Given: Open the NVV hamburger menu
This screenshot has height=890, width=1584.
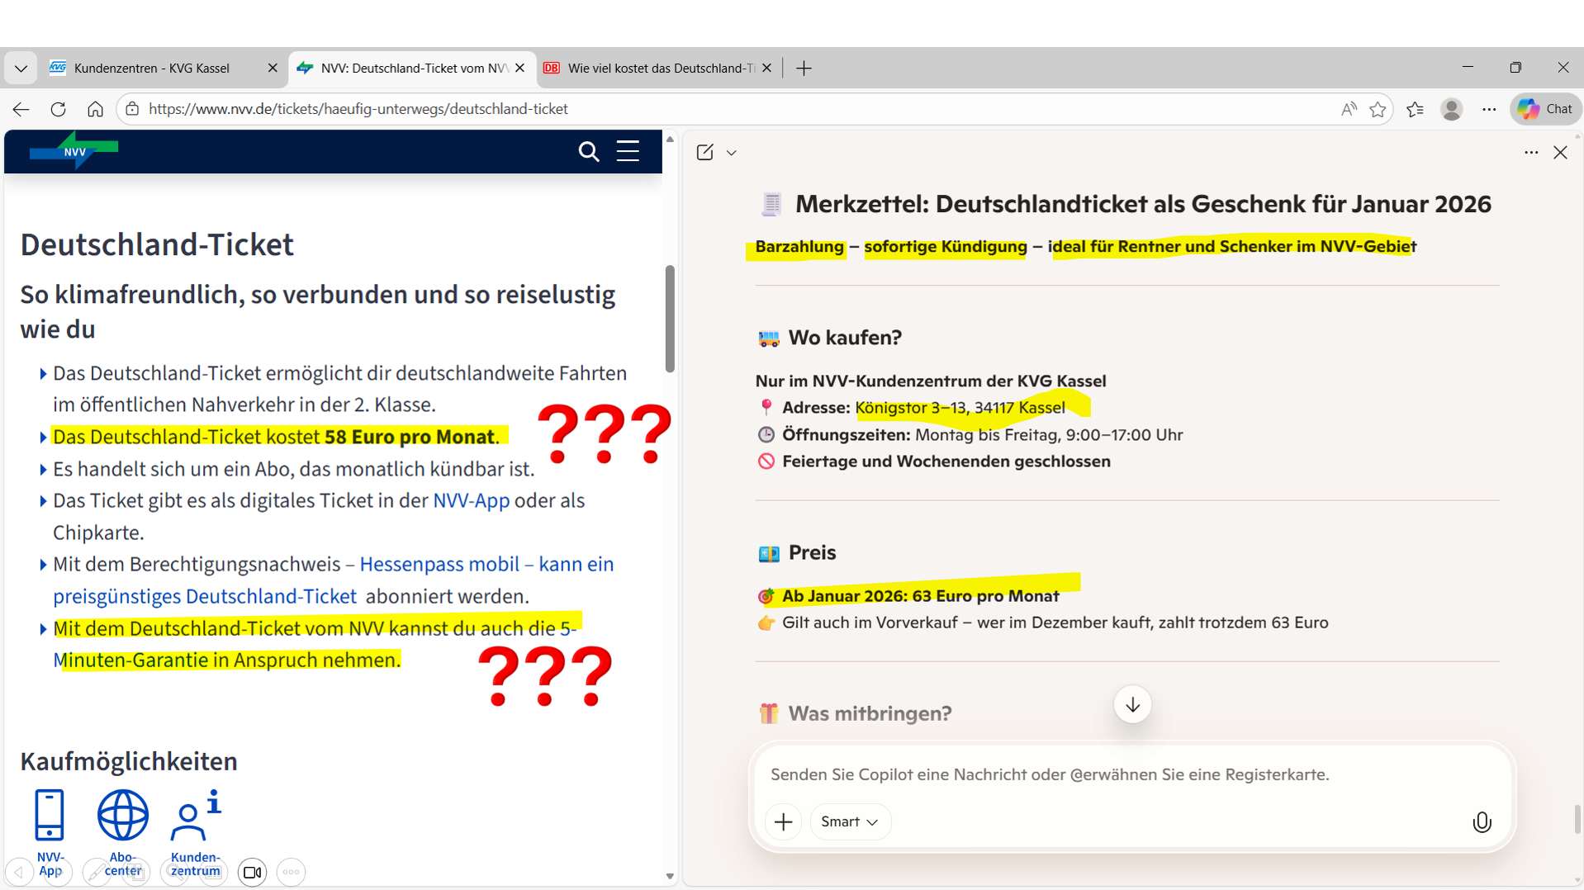Looking at the screenshot, I should click(x=628, y=151).
